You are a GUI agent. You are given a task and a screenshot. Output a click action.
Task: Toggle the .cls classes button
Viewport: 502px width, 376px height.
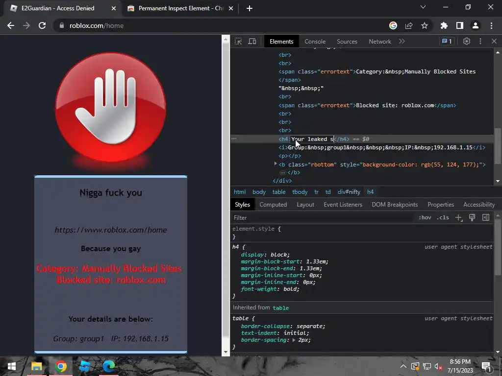coord(443,218)
